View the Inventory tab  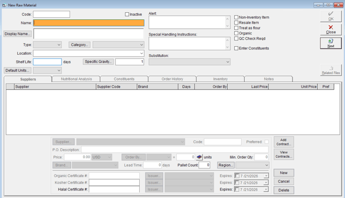click(x=220, y=79)
